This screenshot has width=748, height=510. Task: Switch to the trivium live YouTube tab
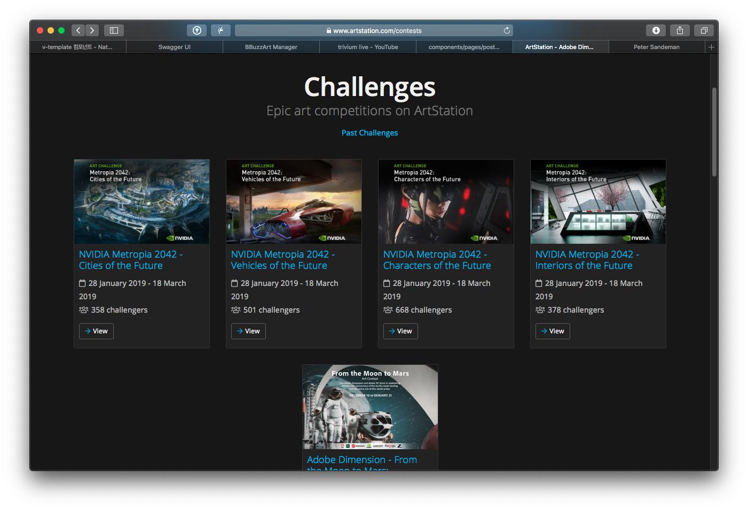pyautogui.click(x=368, y=47)
